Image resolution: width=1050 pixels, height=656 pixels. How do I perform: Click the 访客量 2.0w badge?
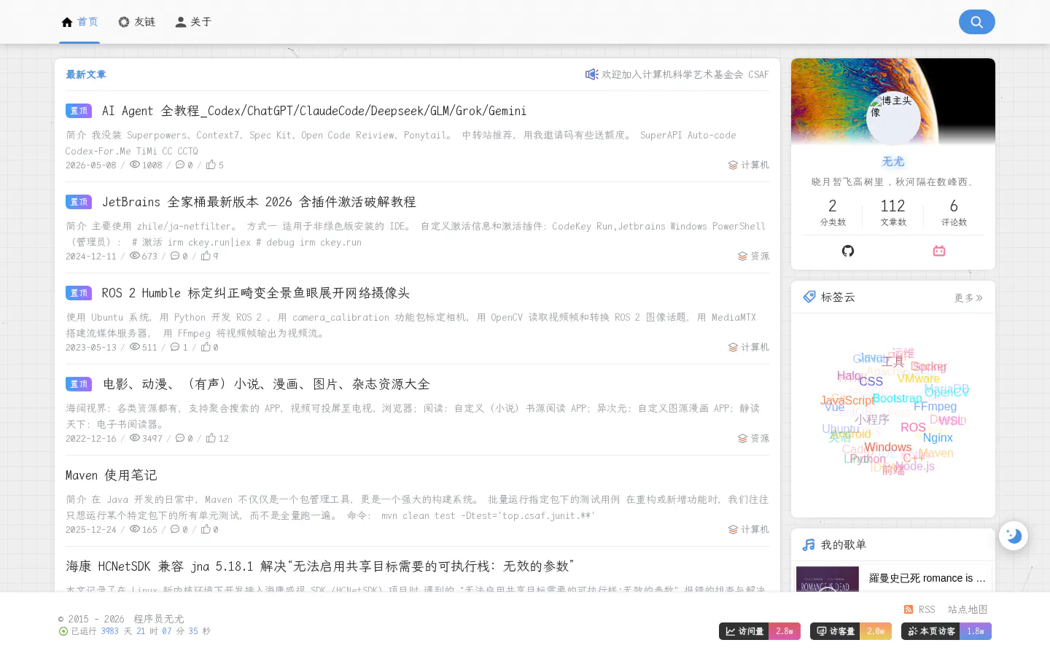[x=851, y=631]
